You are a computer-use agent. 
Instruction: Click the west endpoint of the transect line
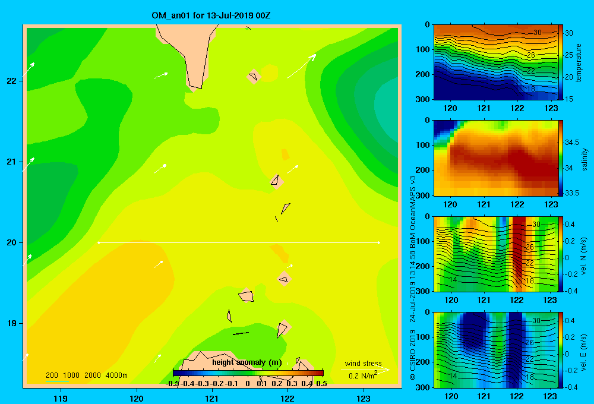(99, 242)
